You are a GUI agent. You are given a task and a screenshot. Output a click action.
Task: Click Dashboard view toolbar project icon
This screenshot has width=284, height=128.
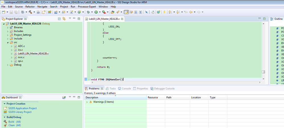(x=64, y=97)
